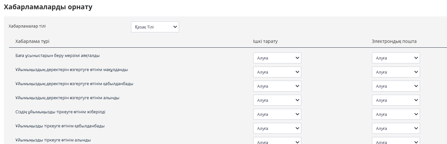Expand Электрондық пошта for деректерін өзгертуге өтінім мақұлданды
This screenshot has width=447, height=144.
[x=396, y=72]
